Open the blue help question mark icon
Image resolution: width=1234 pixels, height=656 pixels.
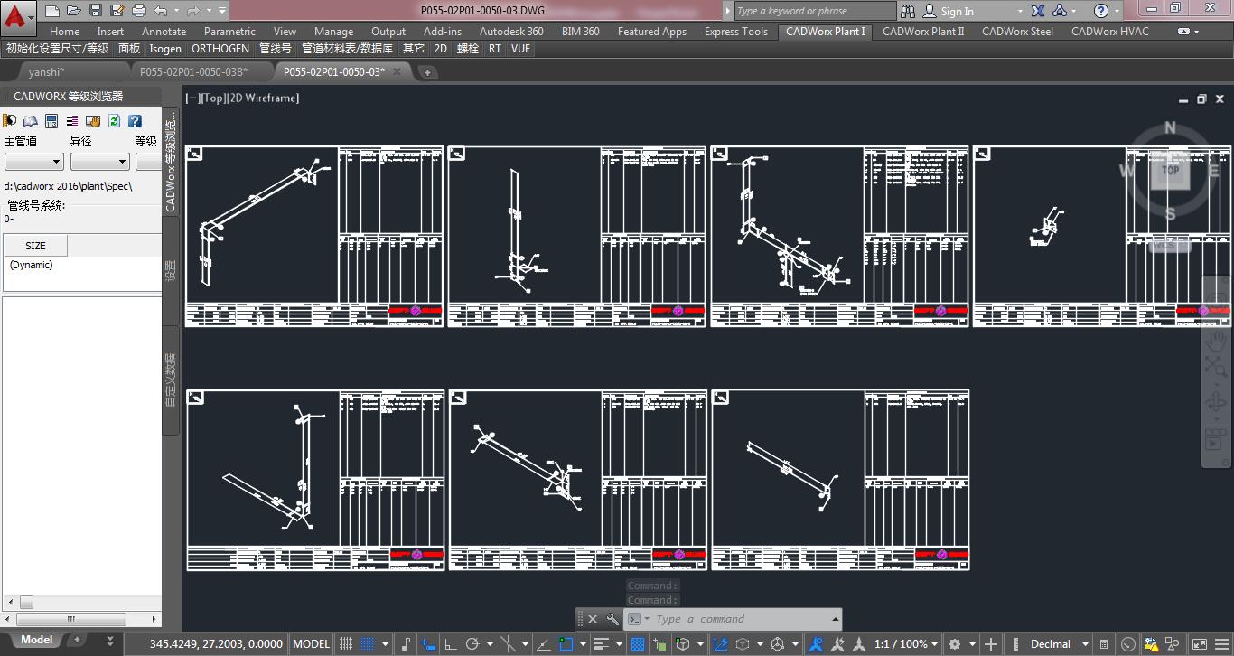click(135, 121)
